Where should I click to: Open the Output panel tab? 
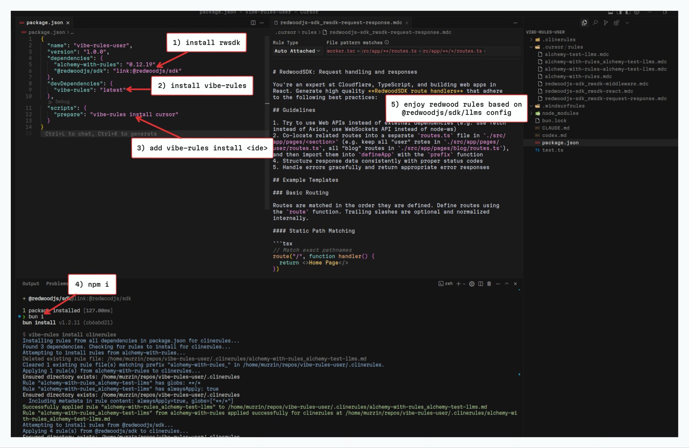pyautogui.click(x=31, y=284)
